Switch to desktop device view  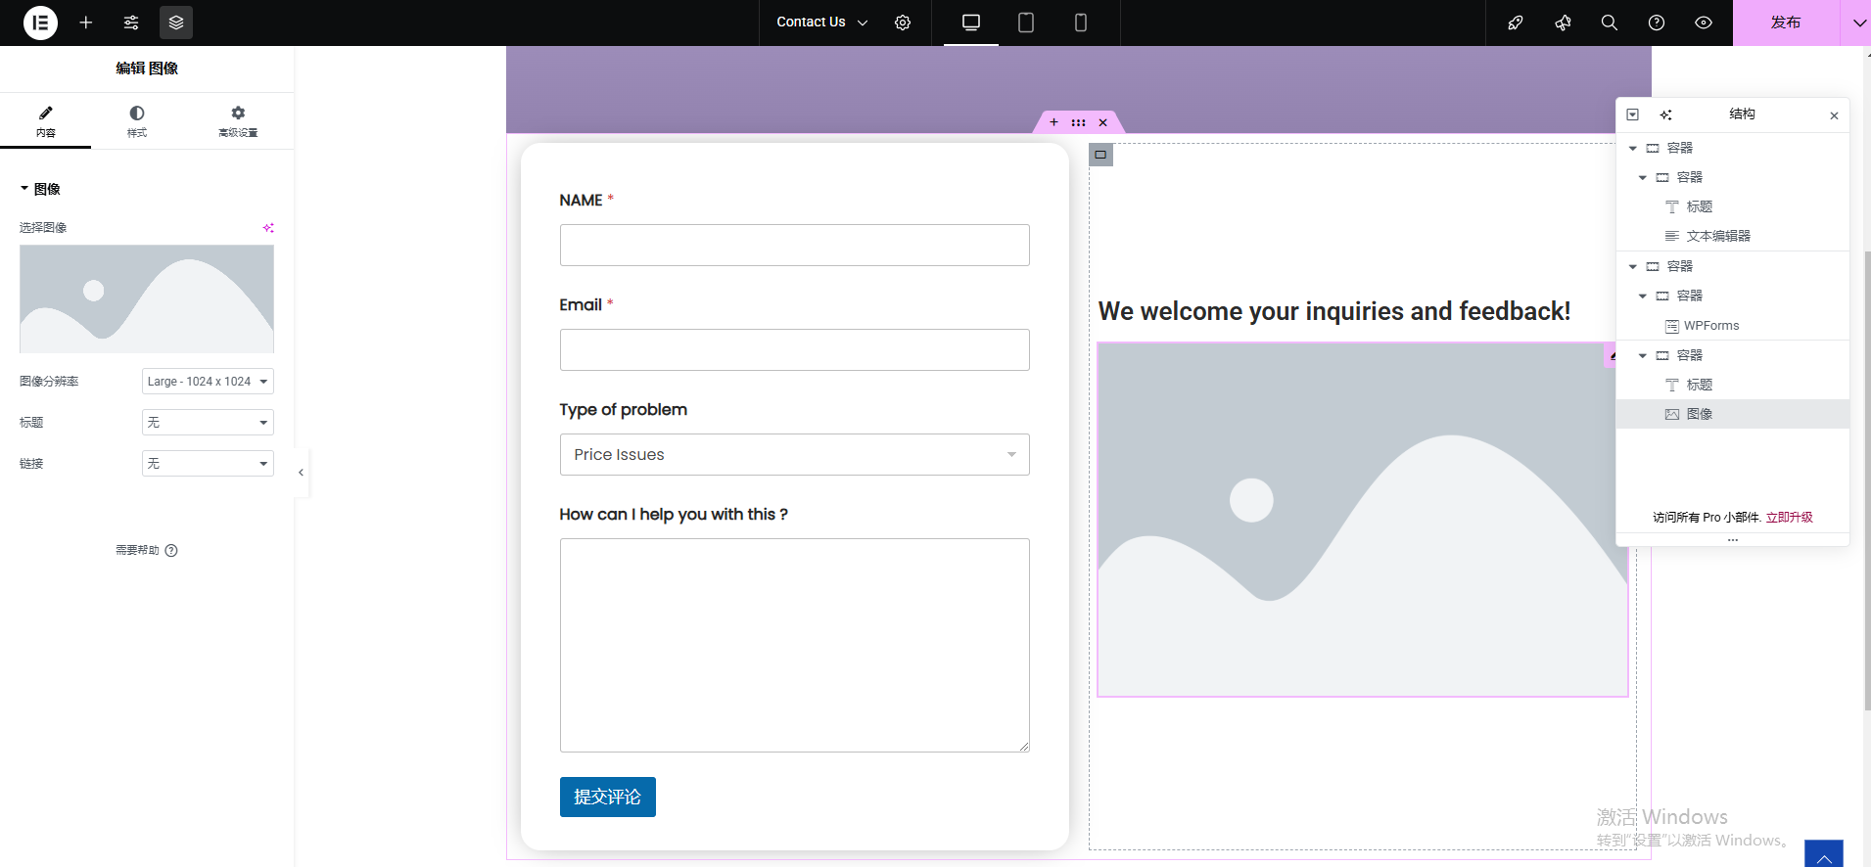point(970,23)
